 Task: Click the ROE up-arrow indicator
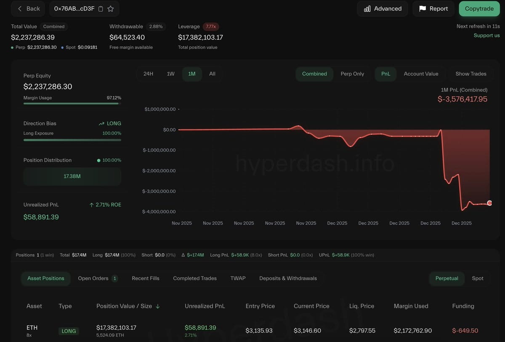(91, 205)
